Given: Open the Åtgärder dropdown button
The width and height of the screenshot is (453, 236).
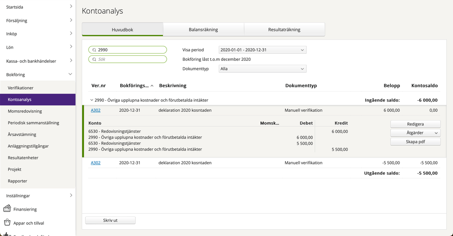Looking at the screenshot, I should tap(415, 133).
